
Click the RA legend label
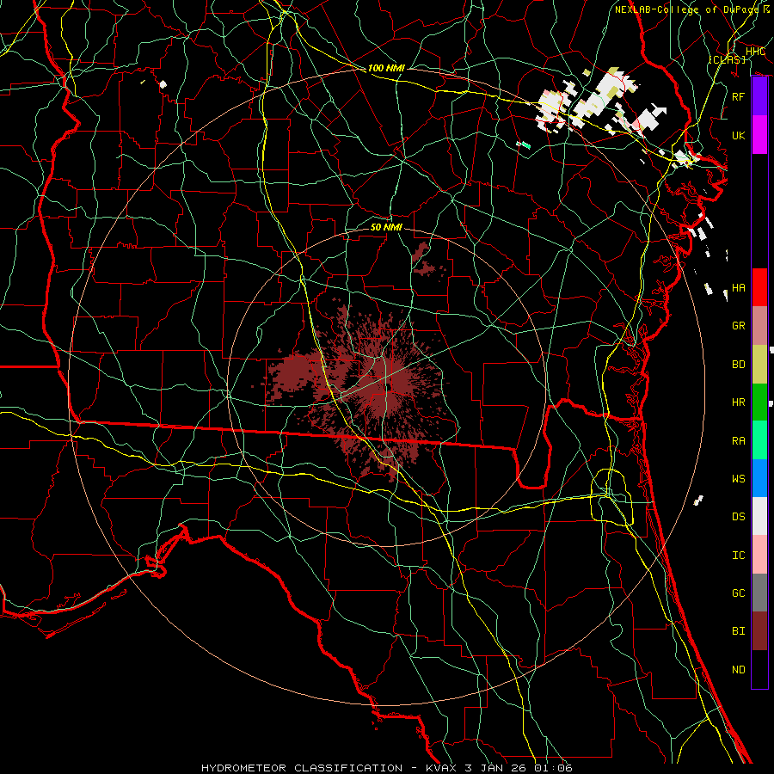738,440
